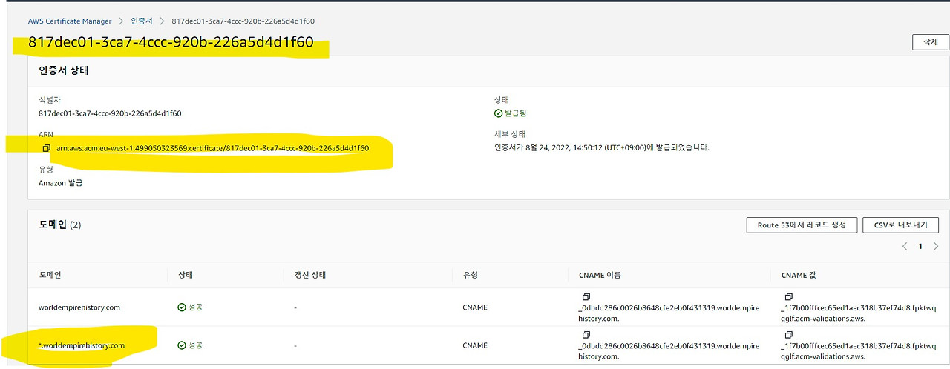This screenshot has height=369, width=950.
Task: Click the 삭제 delete button
Action: 930,42
